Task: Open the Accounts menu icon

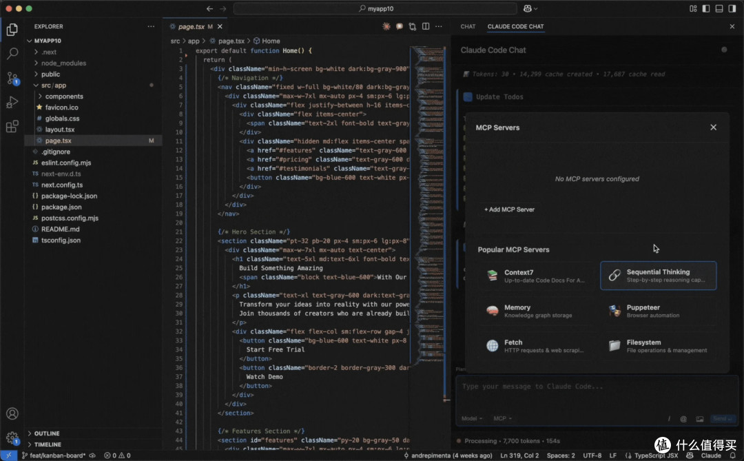Action: [12, 413]
